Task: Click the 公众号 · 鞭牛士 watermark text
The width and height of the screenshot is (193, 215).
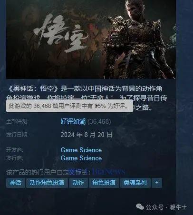Action: tap(166, 207)
